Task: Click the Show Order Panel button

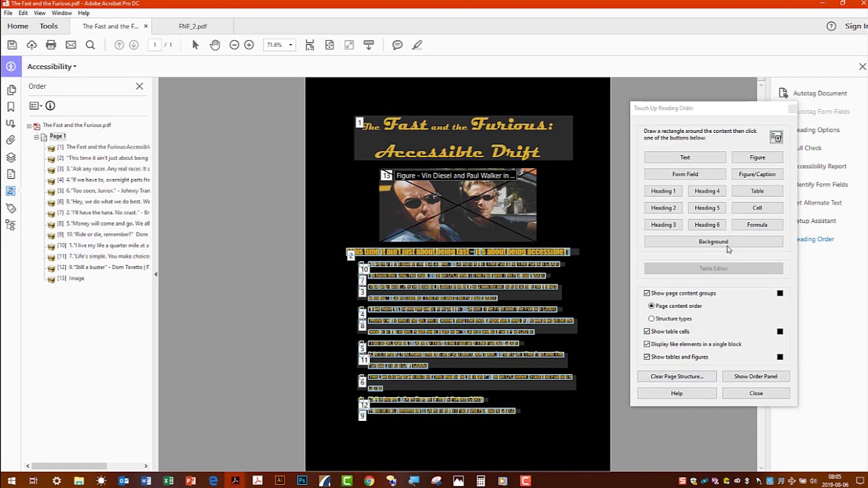Action: click(x=755, y=376)
